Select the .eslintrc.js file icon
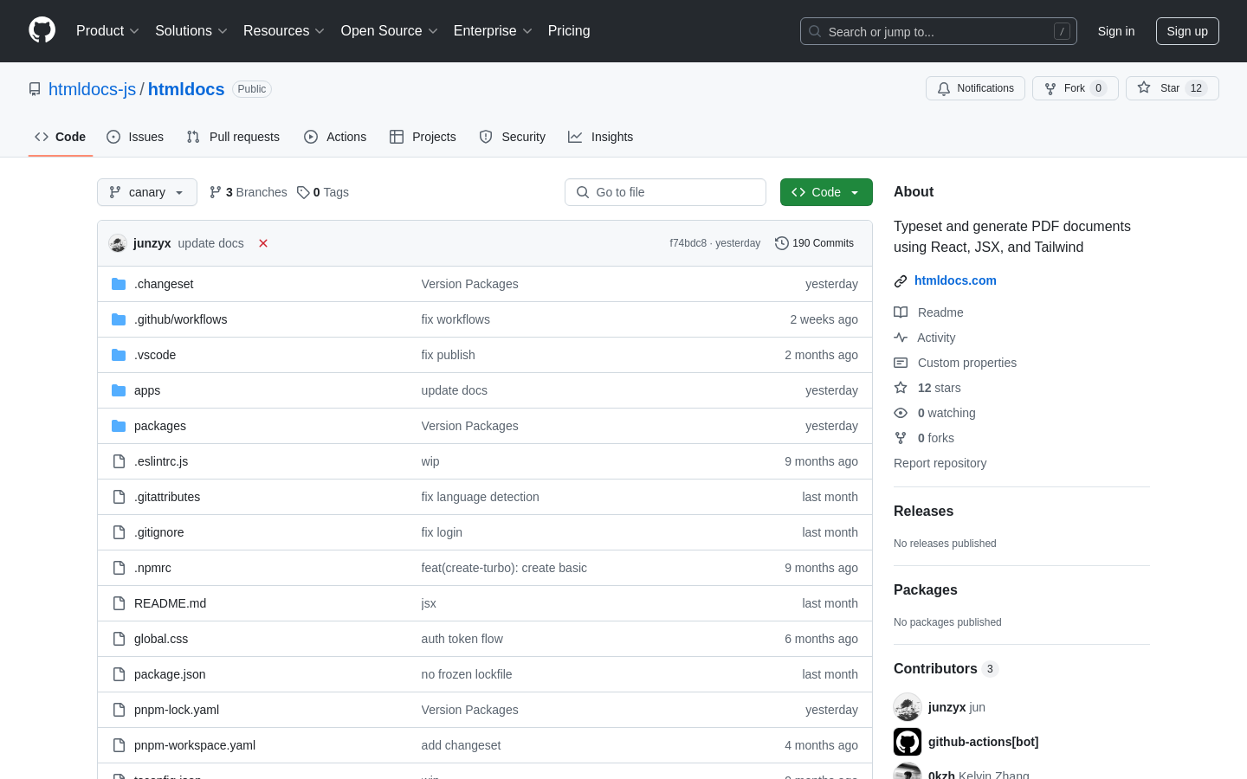 point(119,461)
